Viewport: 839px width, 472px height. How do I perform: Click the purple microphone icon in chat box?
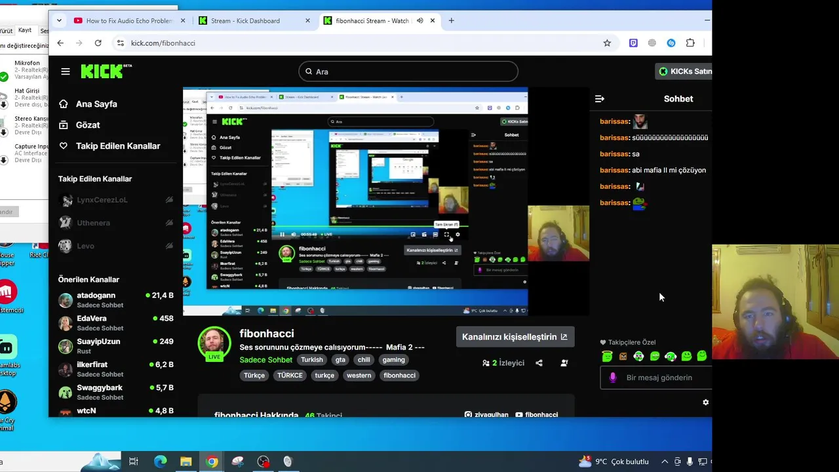(613, 378)
